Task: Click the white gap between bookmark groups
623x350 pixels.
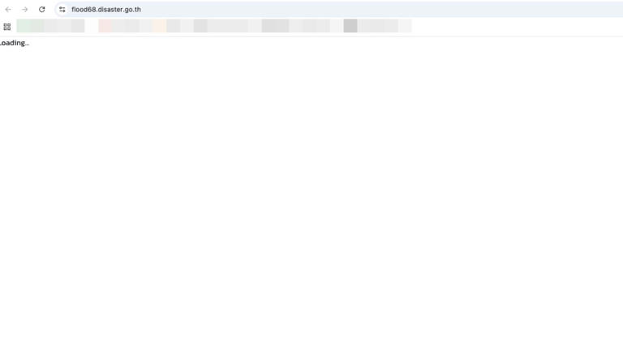Action: [x=92, y=26]
